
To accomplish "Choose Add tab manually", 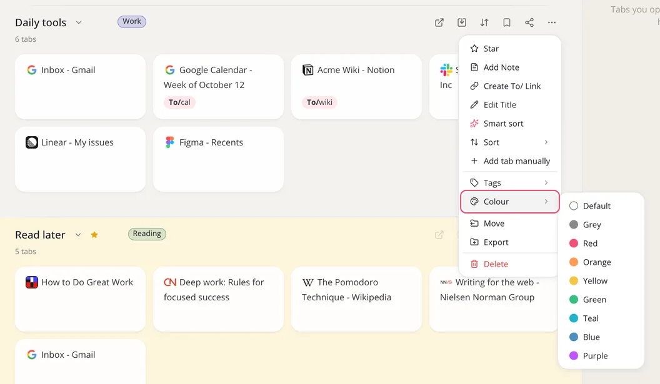I will (510, 161).
